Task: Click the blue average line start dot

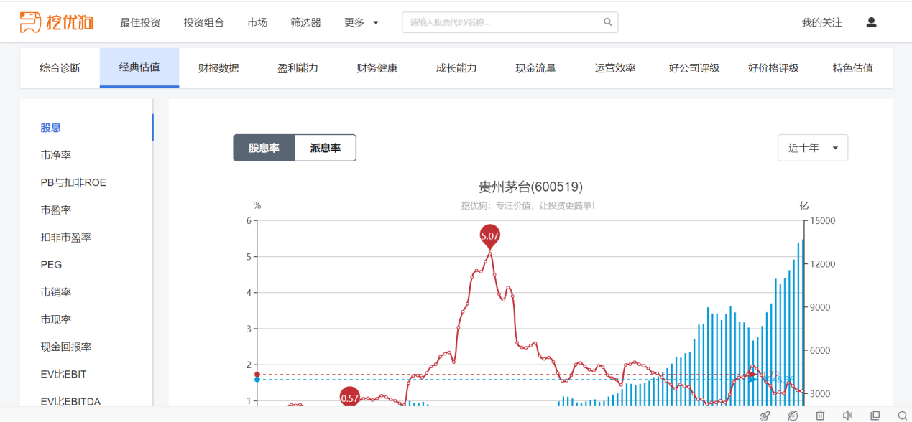Action: click(x=257, y=379)
